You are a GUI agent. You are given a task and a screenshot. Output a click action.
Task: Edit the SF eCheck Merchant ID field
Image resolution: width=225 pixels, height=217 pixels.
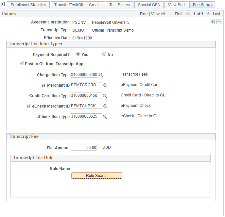pos(86,106)
